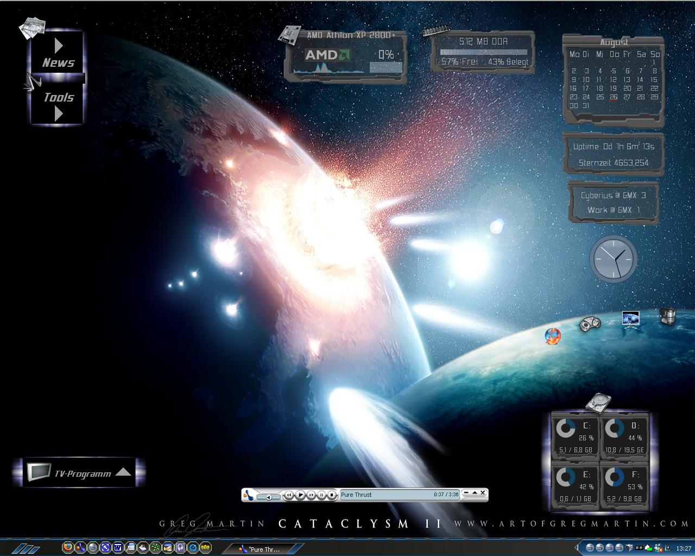Open the game controller desktop icon
Image resolution: width=695 pixels, height=556 pixels.
click(590, 324)
